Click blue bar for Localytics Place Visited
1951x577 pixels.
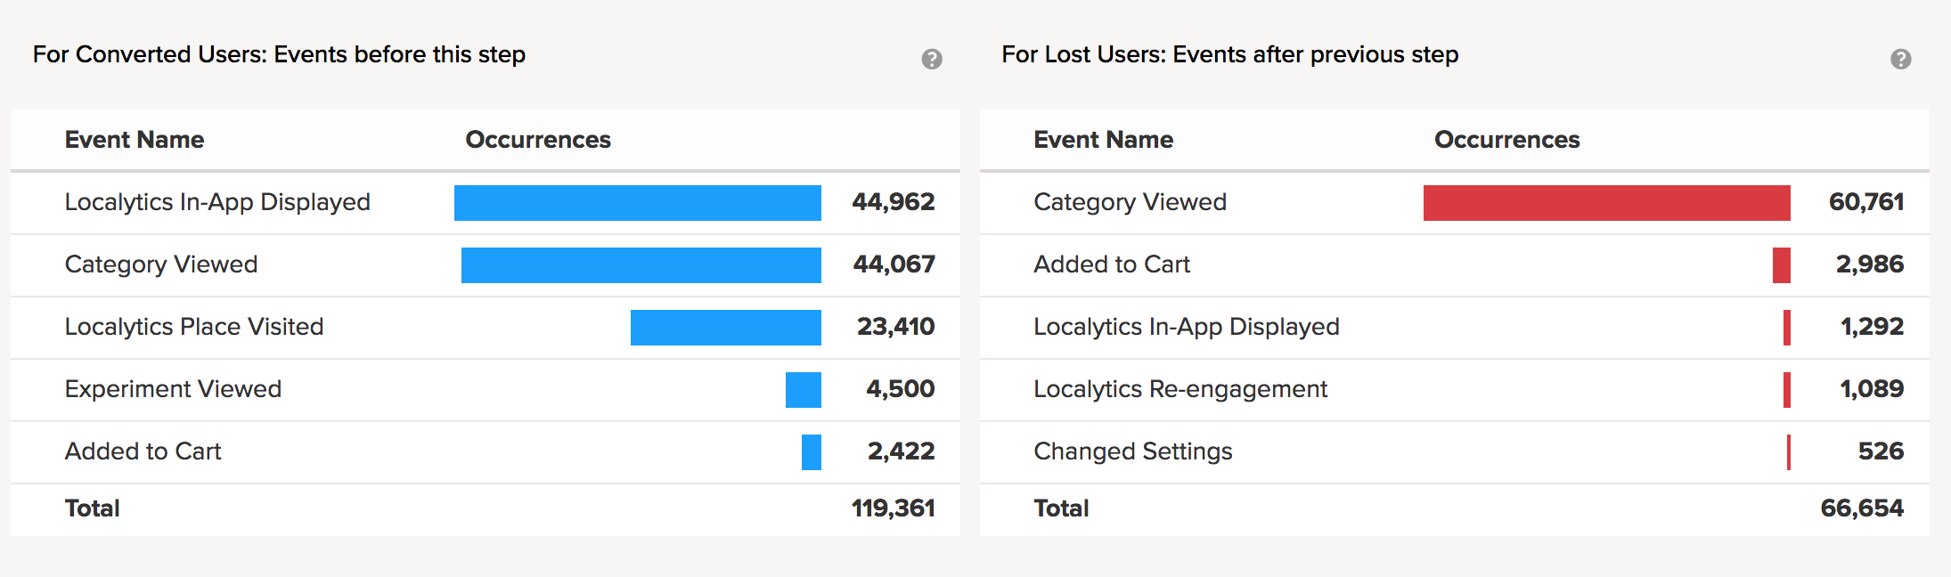(725, 328)
